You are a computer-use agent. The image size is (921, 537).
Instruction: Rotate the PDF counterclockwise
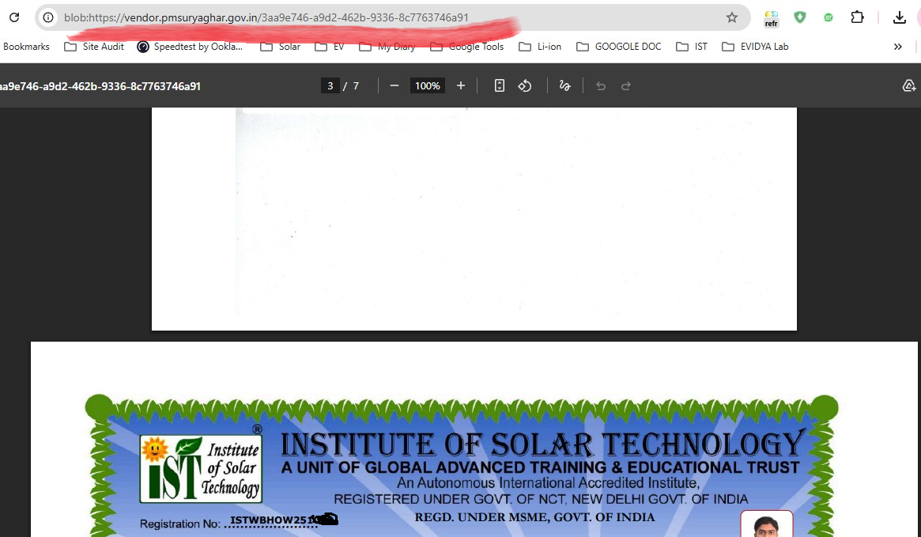point(525,85)
